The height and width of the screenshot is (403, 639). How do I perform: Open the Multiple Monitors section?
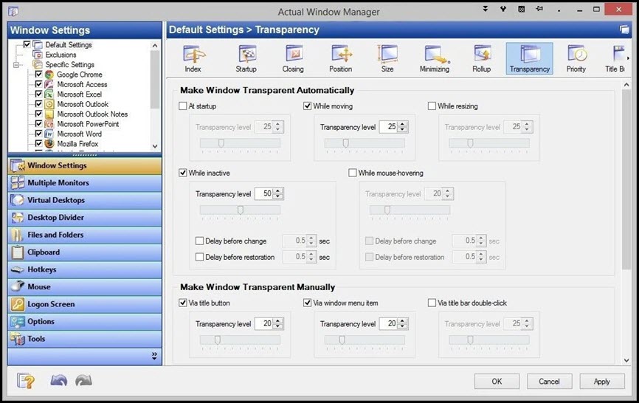click(x=84, y=183)
